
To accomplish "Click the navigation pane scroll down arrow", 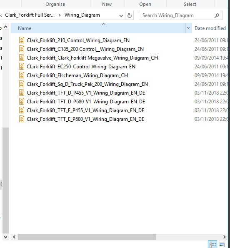I will tap(6, 237).
